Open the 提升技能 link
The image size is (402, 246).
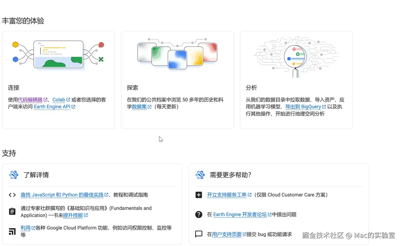point(73,215)
